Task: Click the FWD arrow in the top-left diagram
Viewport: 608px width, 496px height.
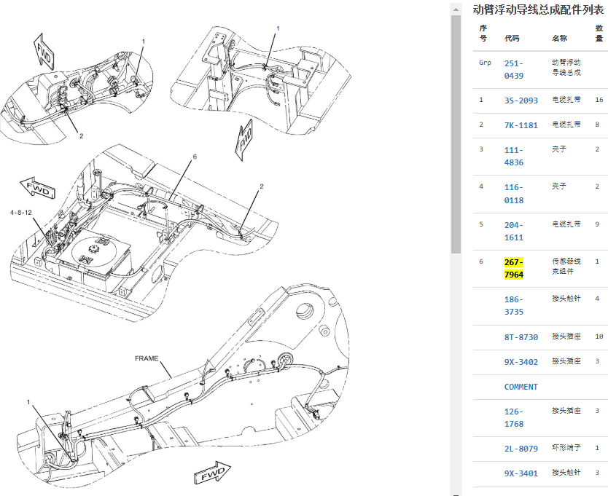Action: 44,52
